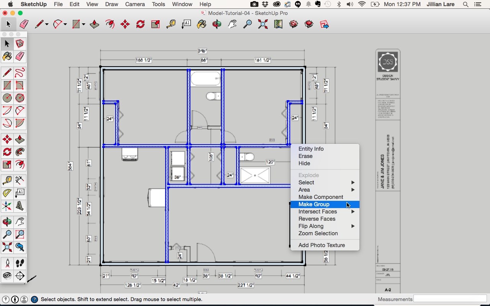Activate the Zoom Window tool

20,234
